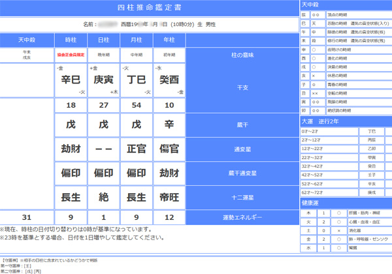392x274 pixels.
Task: Click the 劫財 cell in the 時柱 column
Action: click(x=71, y=149)
